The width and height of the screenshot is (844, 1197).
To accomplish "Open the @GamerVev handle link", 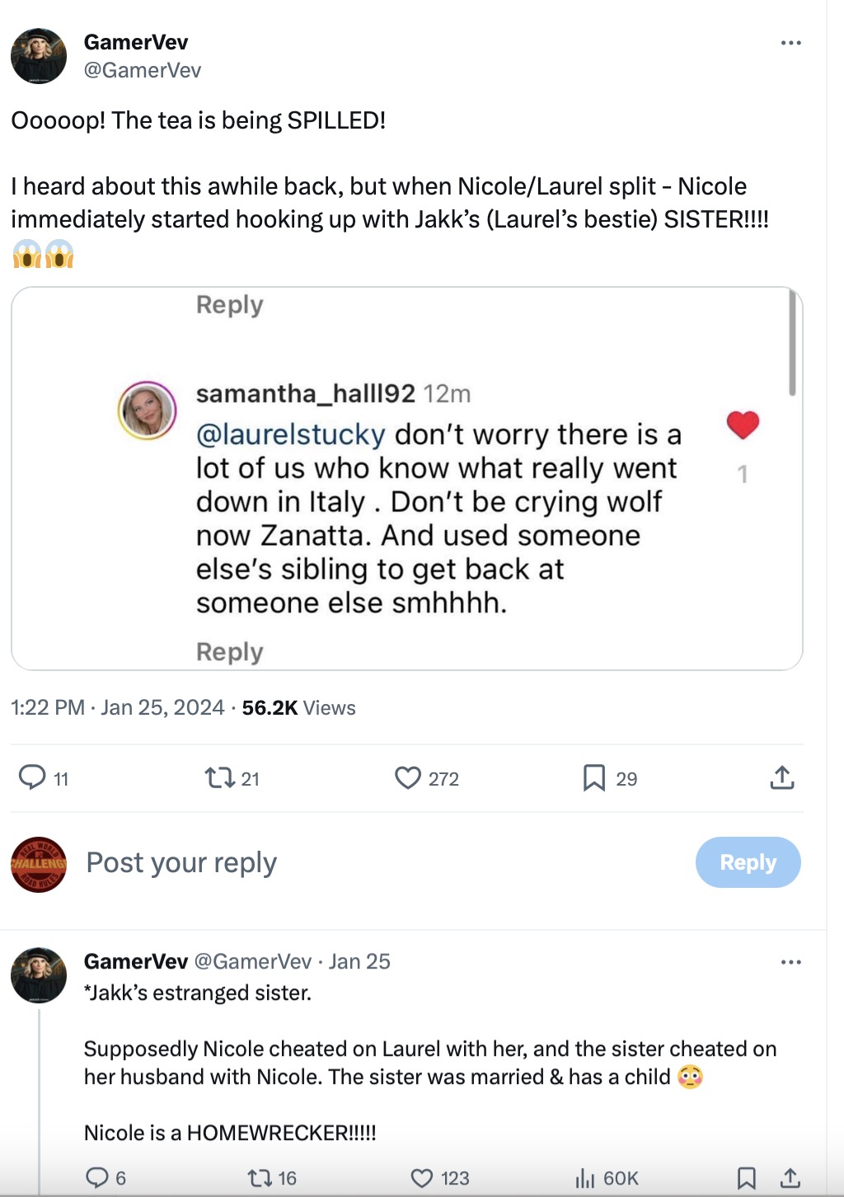I will click(143, 71).
